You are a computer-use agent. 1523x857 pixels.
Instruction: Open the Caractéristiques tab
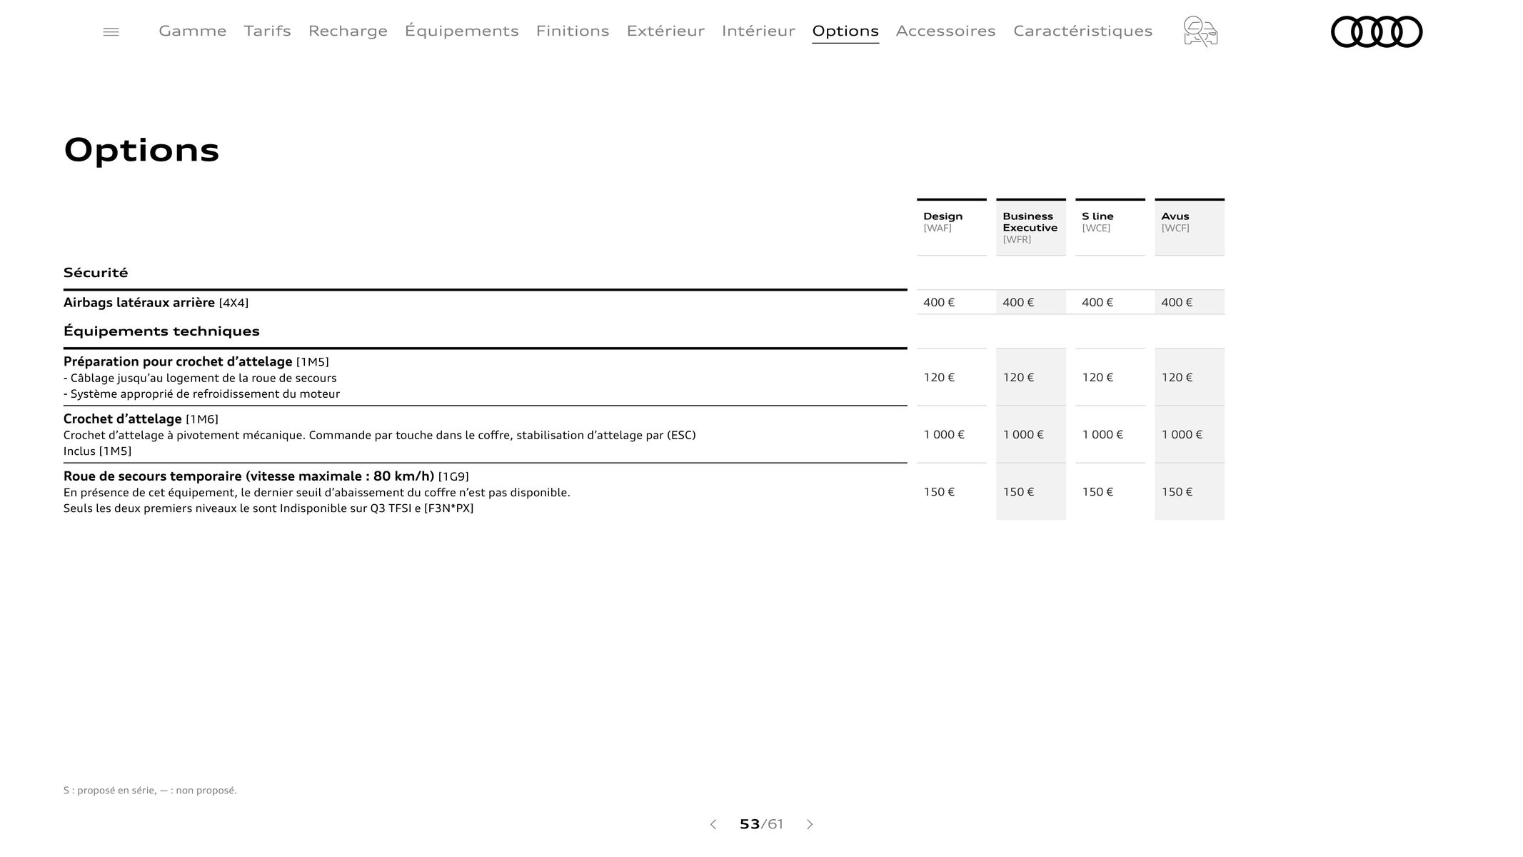coord(1083,31)
